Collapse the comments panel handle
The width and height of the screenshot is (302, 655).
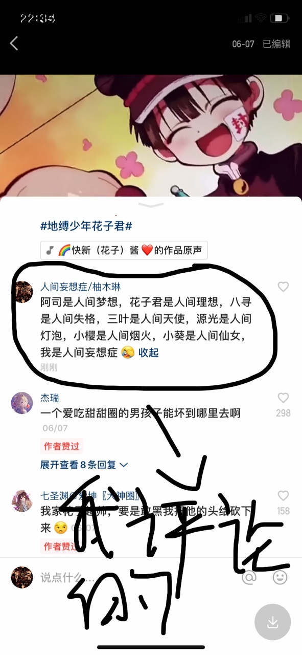pyautogui.click(x=151, y=205)
